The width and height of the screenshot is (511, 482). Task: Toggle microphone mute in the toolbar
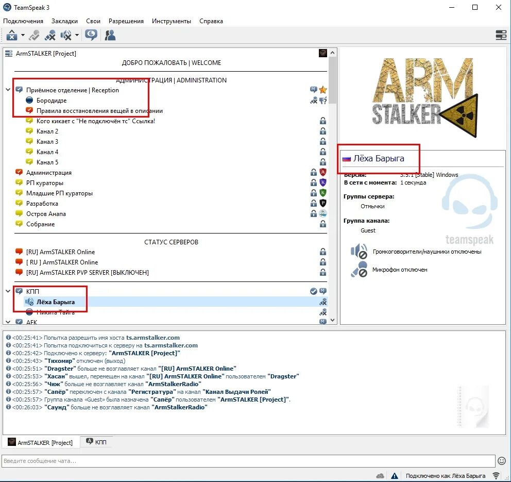pyautogui.click(x=50, y=35)
